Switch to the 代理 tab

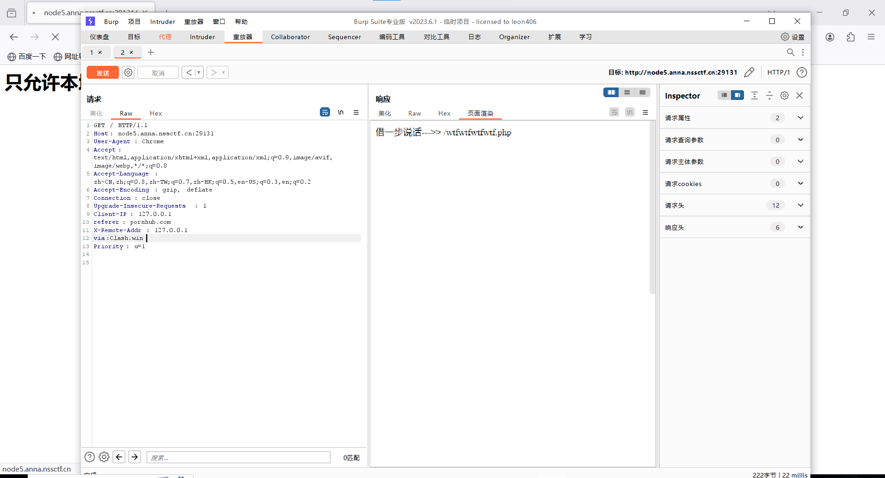[x=165, y=37]
